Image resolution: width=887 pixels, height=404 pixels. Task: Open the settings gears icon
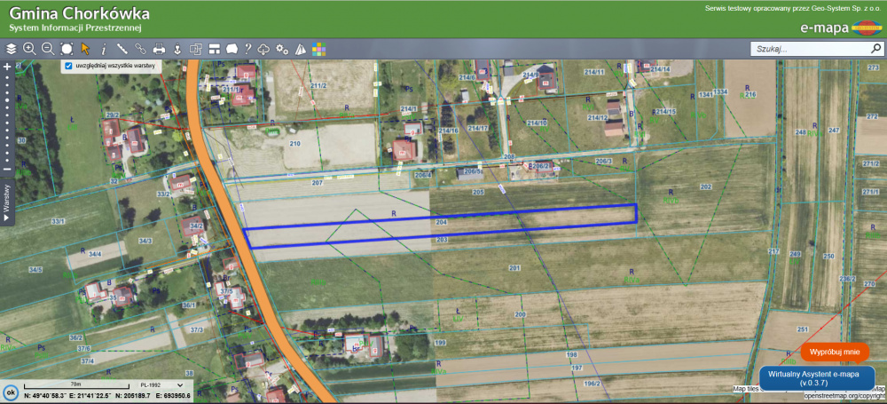pyautogui.click(x=282, y=49)
